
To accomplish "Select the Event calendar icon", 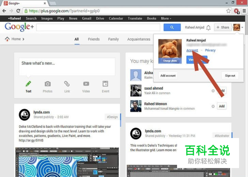I will 105,84.
